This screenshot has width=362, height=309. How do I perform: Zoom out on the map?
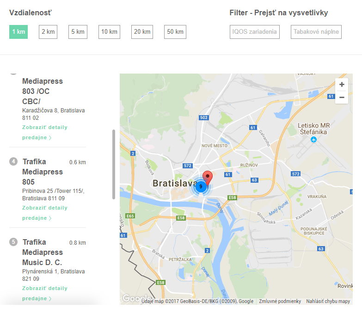coord(342,97)
